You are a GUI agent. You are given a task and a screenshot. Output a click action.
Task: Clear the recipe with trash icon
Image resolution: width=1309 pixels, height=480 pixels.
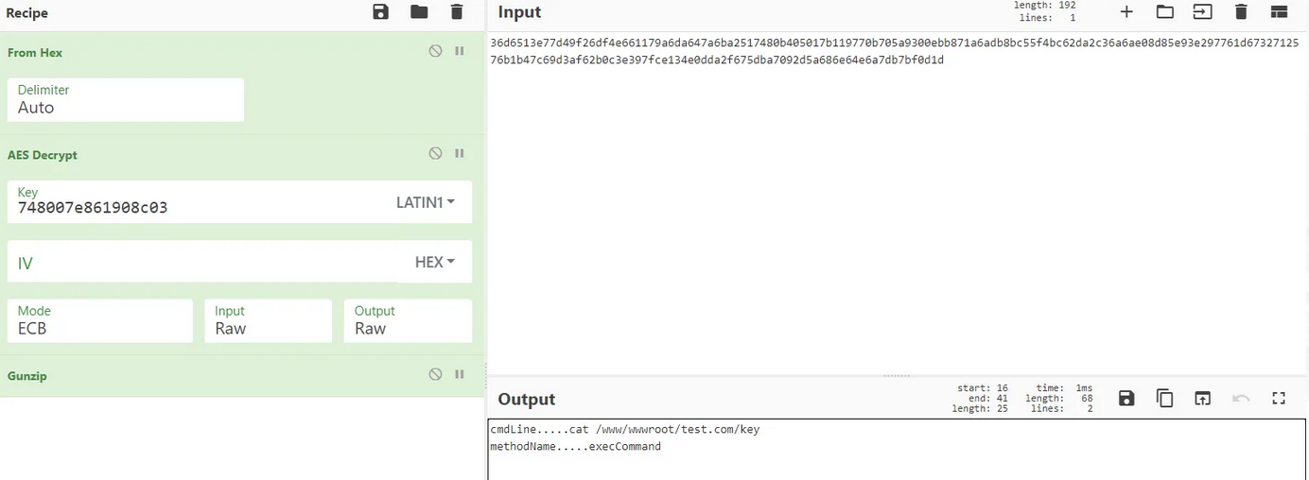tap(457, 12)
